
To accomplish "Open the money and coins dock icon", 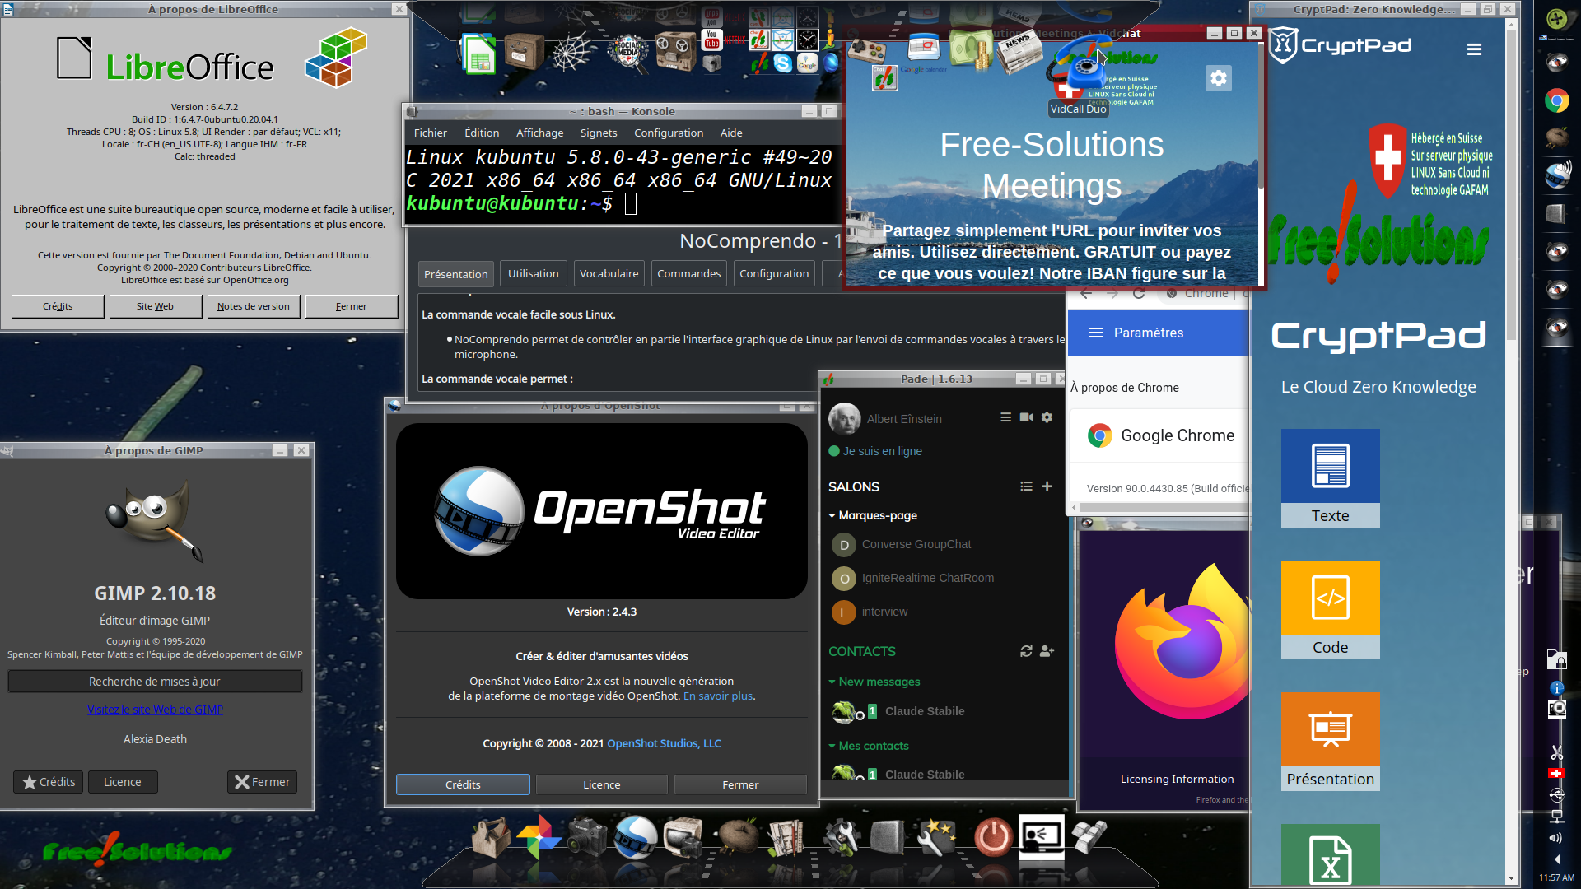I will [x=971, y=49].
